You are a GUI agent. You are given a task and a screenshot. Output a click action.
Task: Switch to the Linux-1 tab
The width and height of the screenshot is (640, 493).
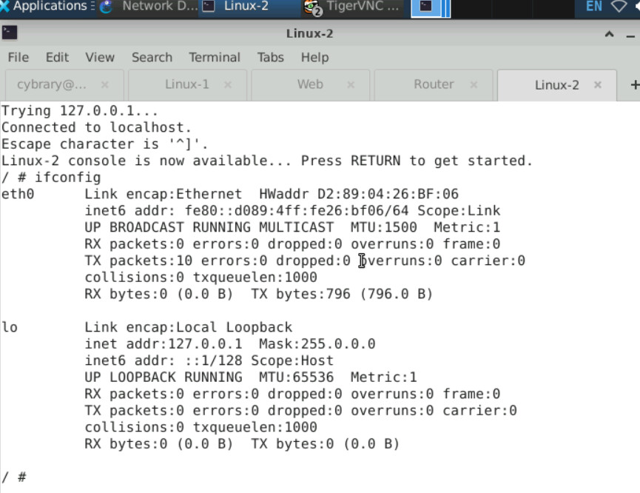(x=186, y=84)
